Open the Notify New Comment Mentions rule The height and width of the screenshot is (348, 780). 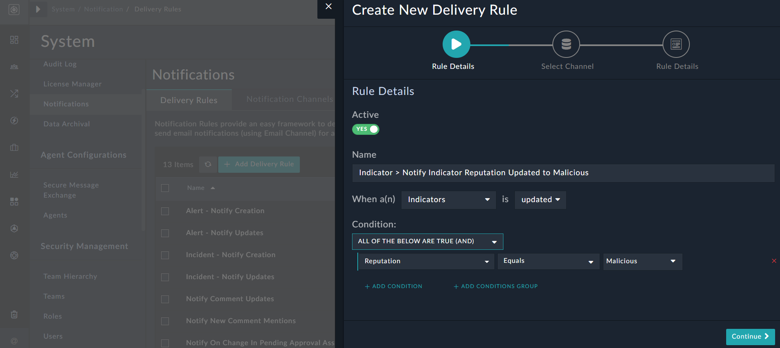point(241,321)
